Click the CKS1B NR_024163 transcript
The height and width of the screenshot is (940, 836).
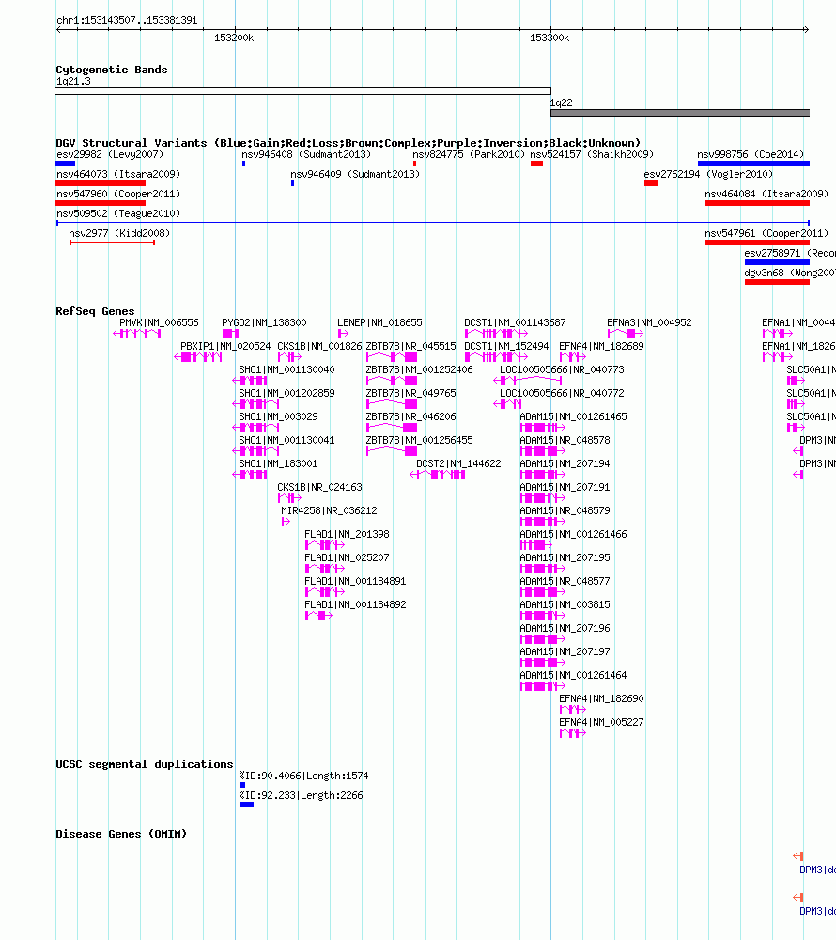click(x=289, y=498)
